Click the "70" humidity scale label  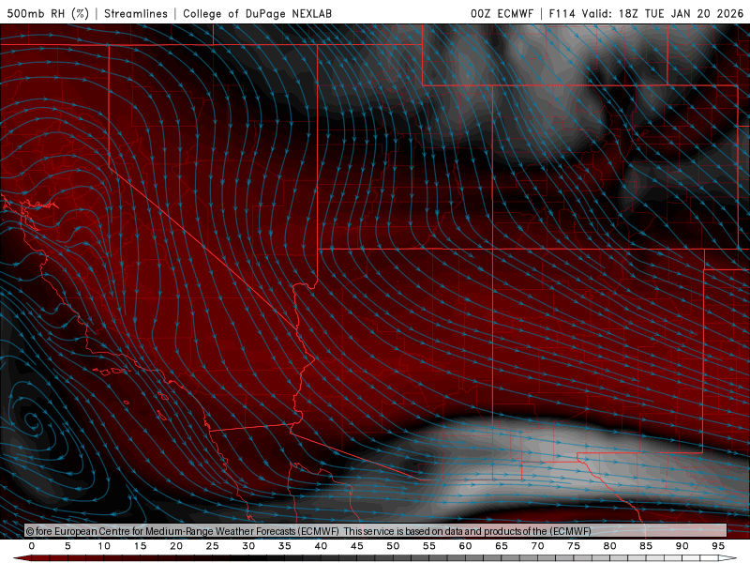click(x=537, y=546)
